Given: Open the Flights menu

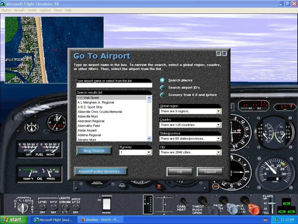Looking at the screenshot, I should 6,10.
